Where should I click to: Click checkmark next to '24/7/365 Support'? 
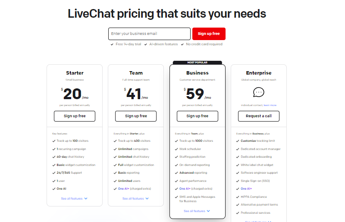53,173
